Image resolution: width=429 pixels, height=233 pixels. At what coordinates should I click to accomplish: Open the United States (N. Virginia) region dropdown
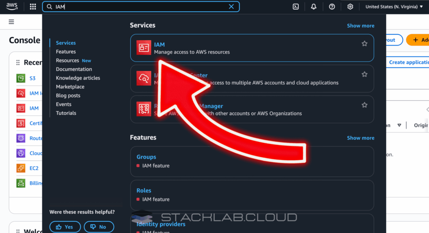[x=394, y=7]
